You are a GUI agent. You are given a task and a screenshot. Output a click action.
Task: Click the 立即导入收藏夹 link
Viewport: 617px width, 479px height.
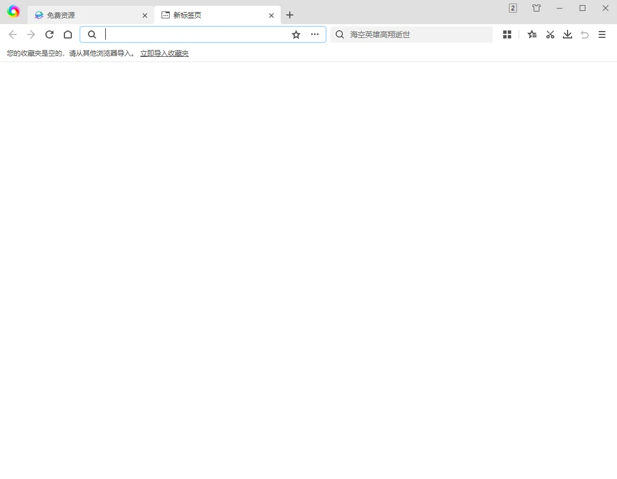pyautogui.click(x=164, y=53)
